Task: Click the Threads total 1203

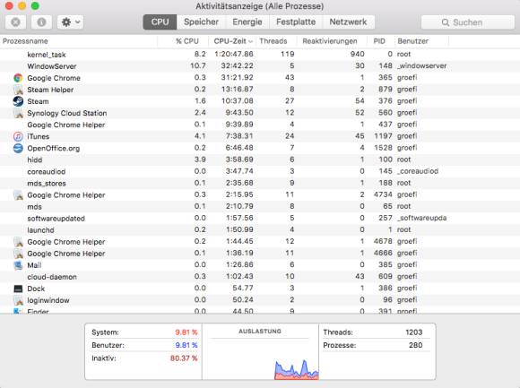Action: [x=414, y=332]
